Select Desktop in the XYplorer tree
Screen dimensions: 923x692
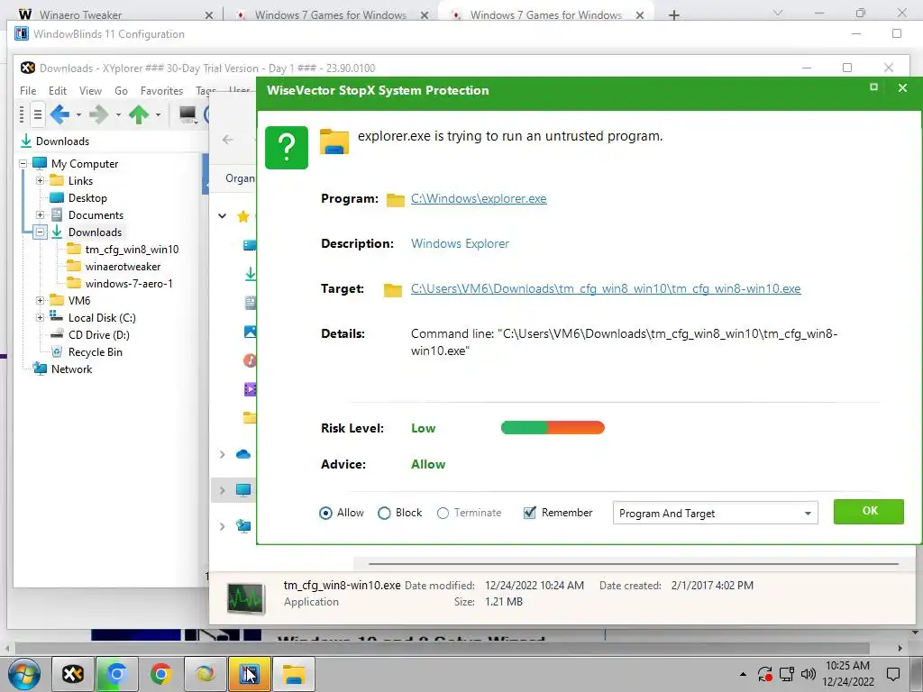click(87, 197)
